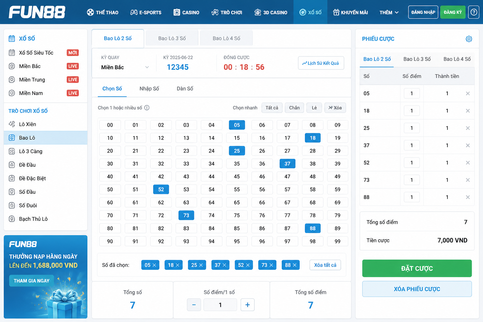Deselect number 05 in the grid
The image size is (483, 322).
click(237, 125)
